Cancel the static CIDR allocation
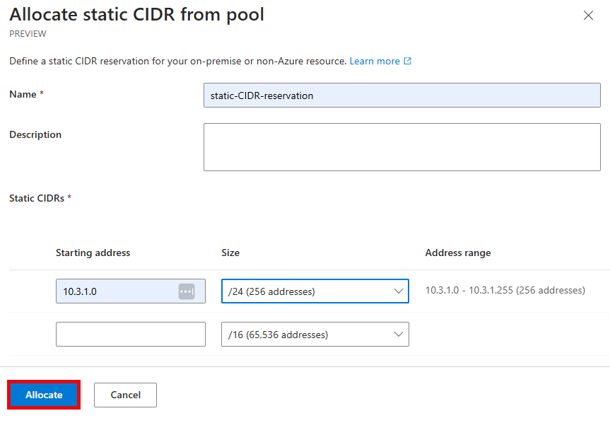The image size is (610, 423). [x=125, y=395]
